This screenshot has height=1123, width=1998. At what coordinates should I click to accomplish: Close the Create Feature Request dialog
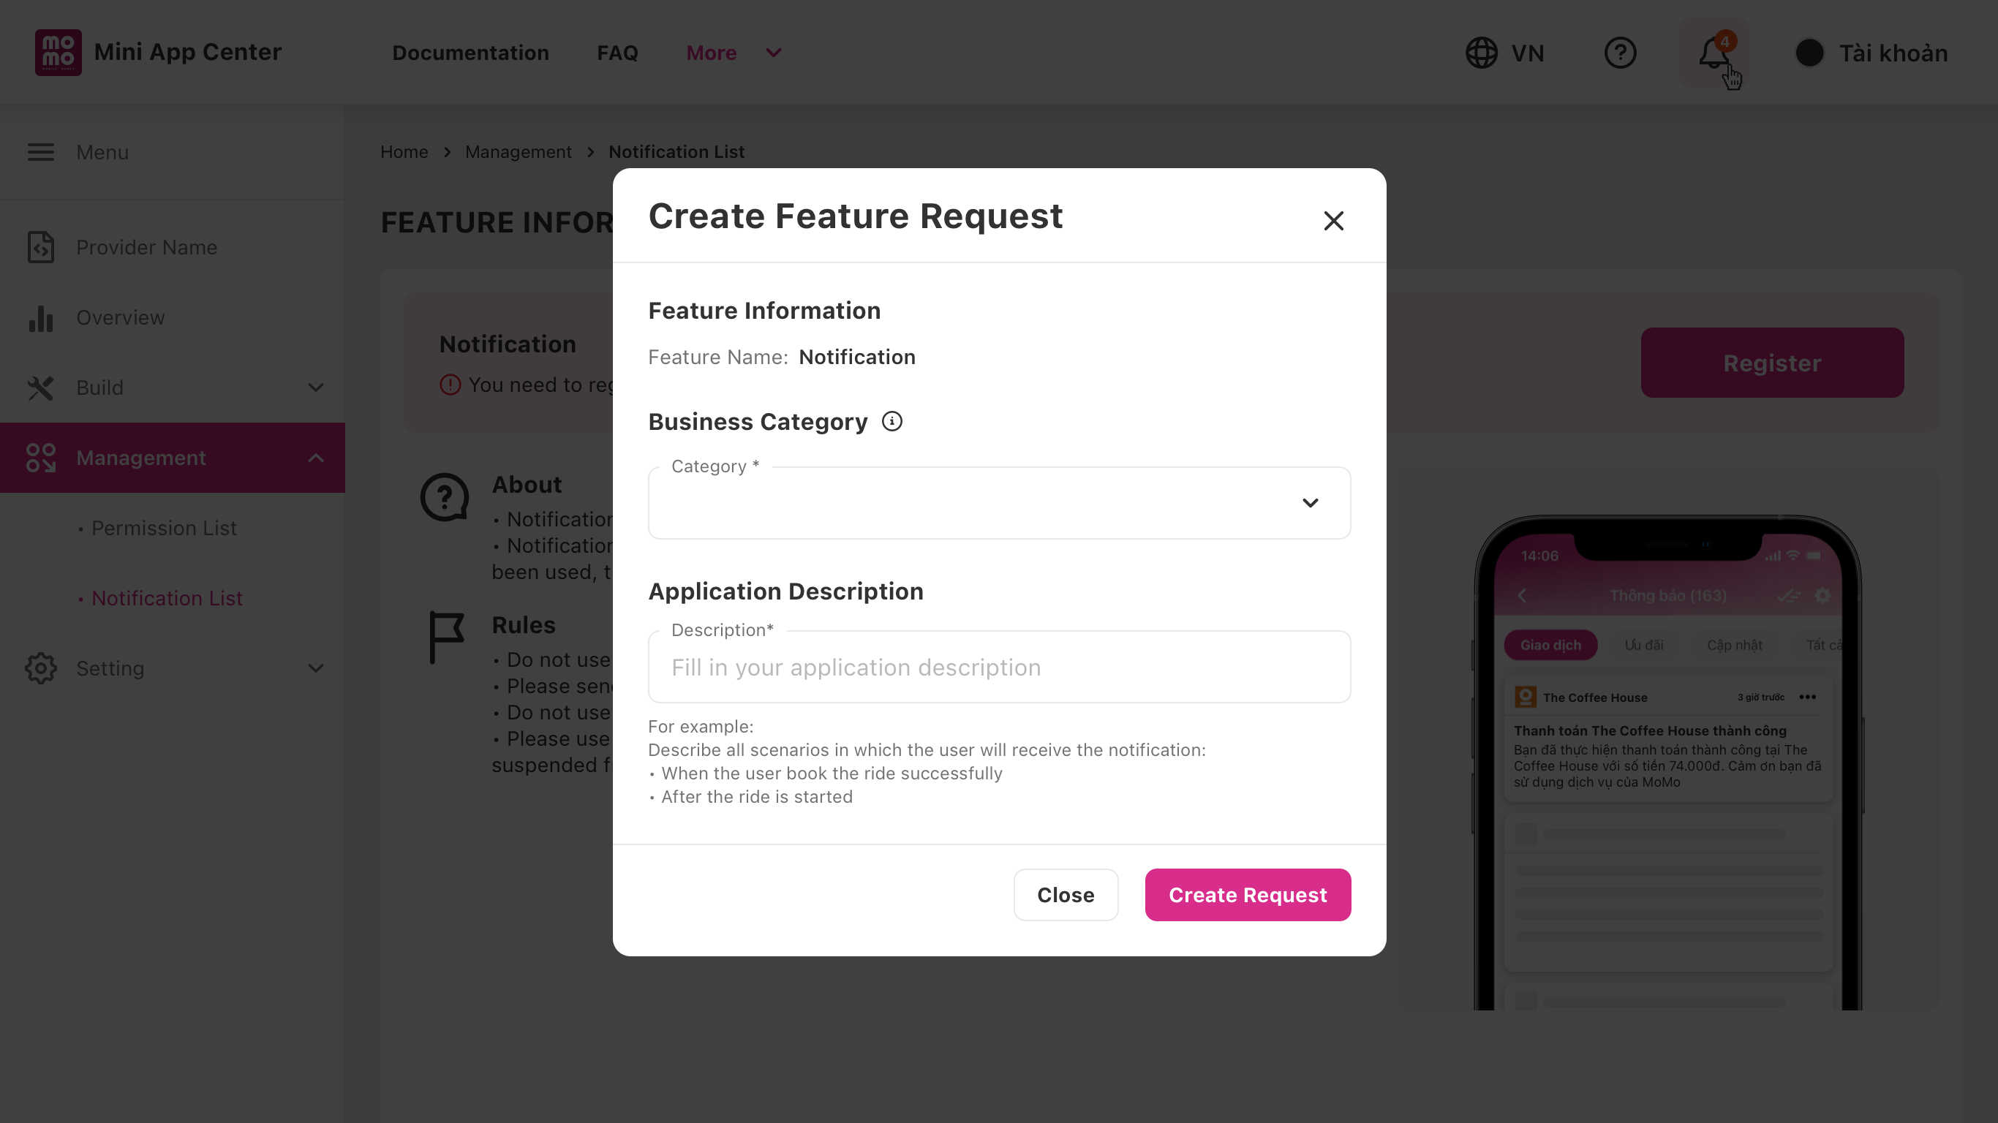[x=1333, y=221]
